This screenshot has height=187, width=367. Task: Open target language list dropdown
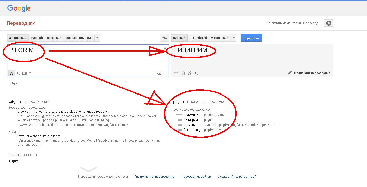pos(233,38)
